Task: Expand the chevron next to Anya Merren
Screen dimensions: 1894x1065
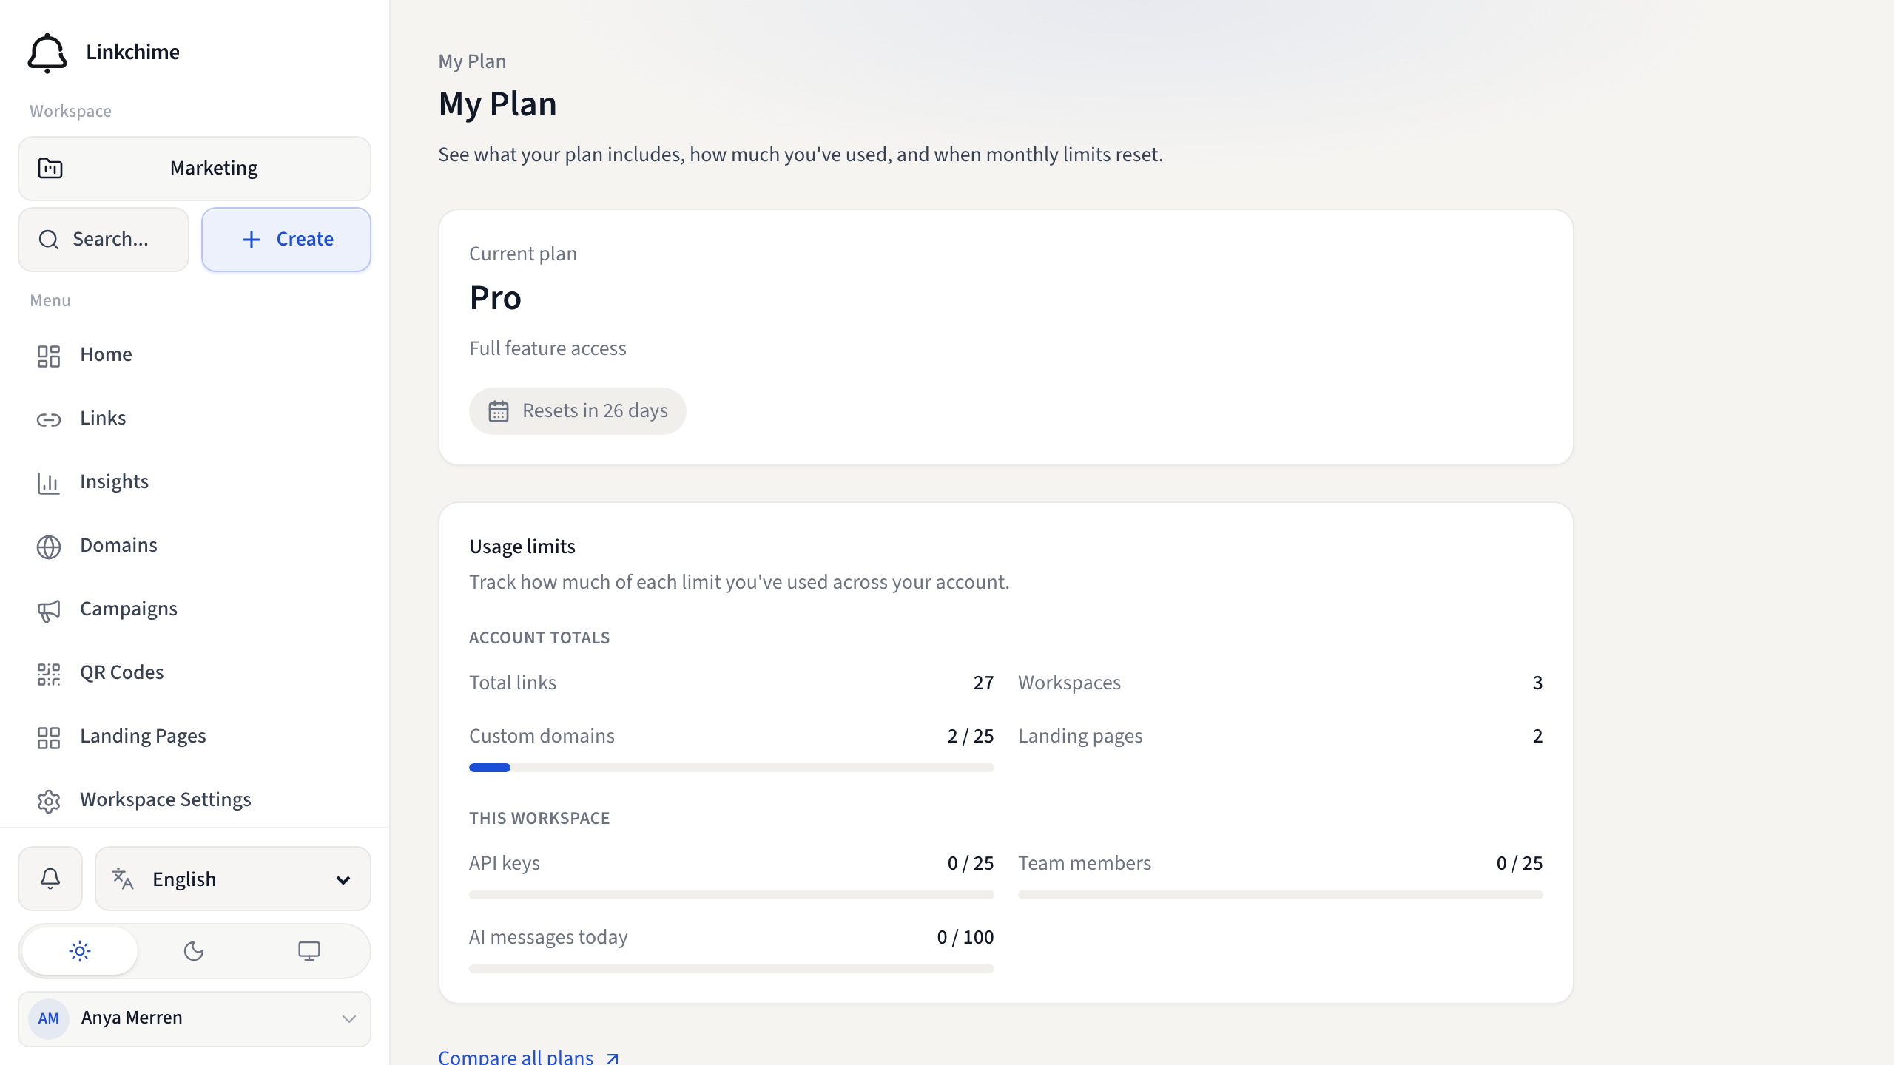Action: click(x=349, y=1019)
